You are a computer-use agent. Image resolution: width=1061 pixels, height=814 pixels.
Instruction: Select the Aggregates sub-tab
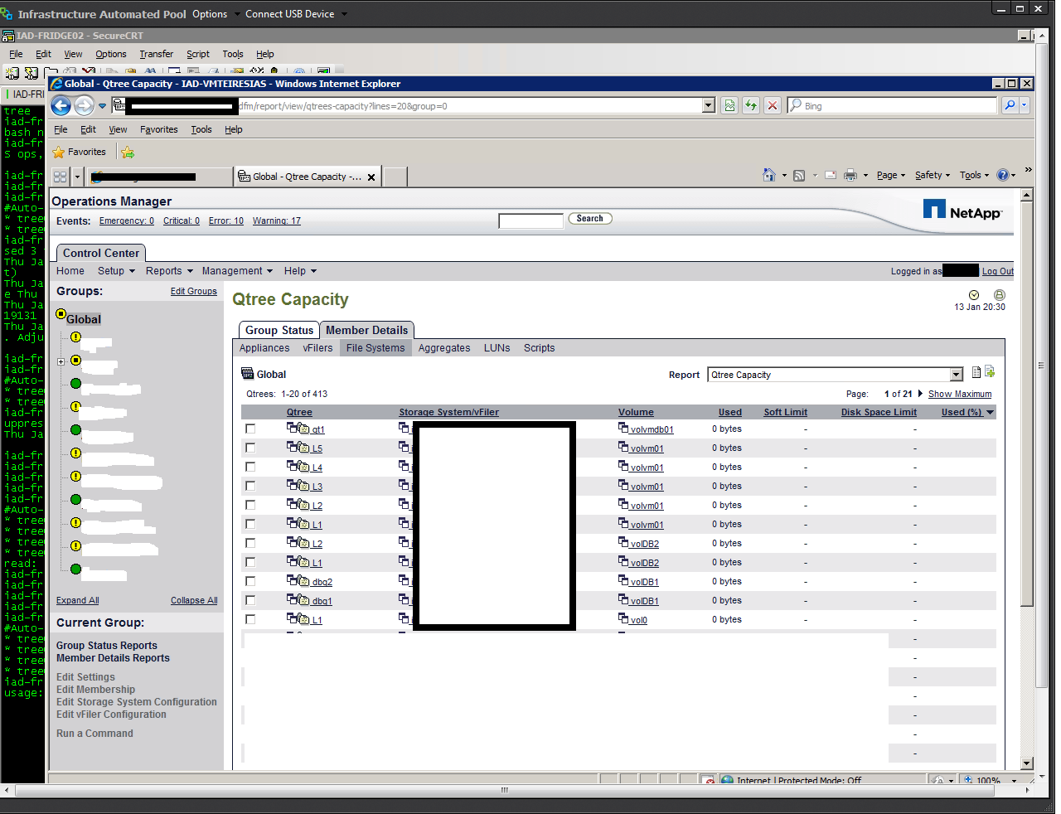443,348
